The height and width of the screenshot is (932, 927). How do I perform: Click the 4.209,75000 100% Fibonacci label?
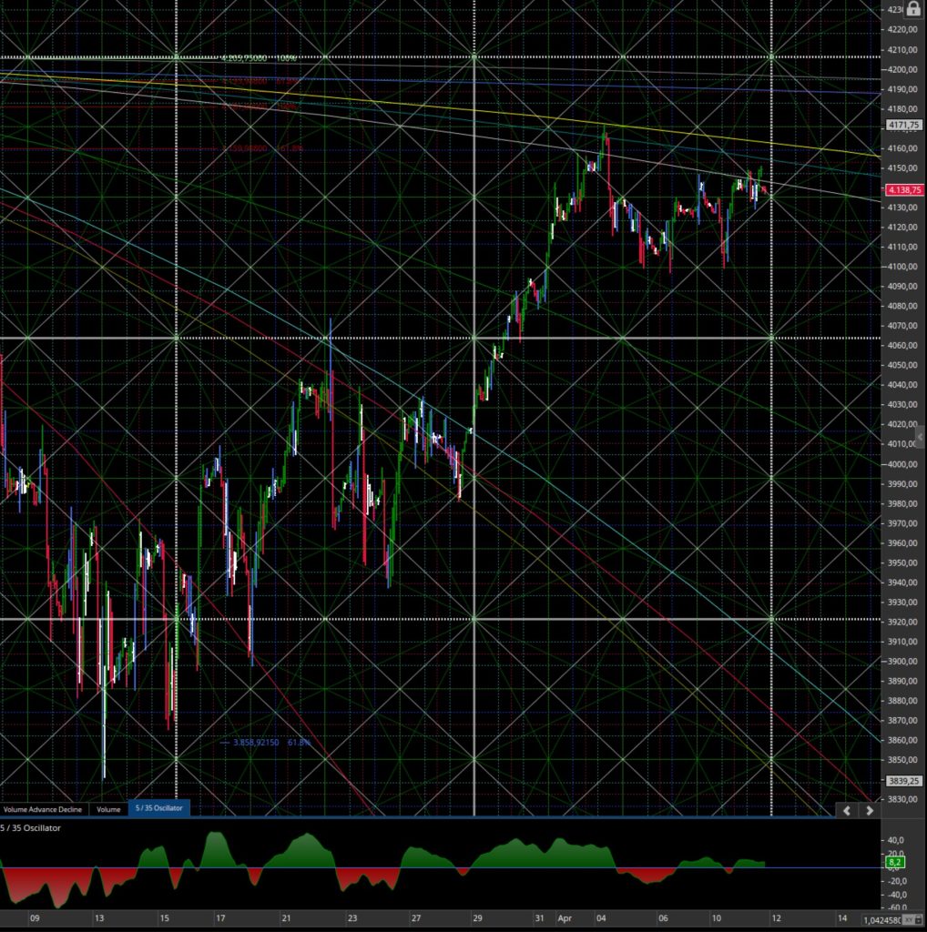258,57
